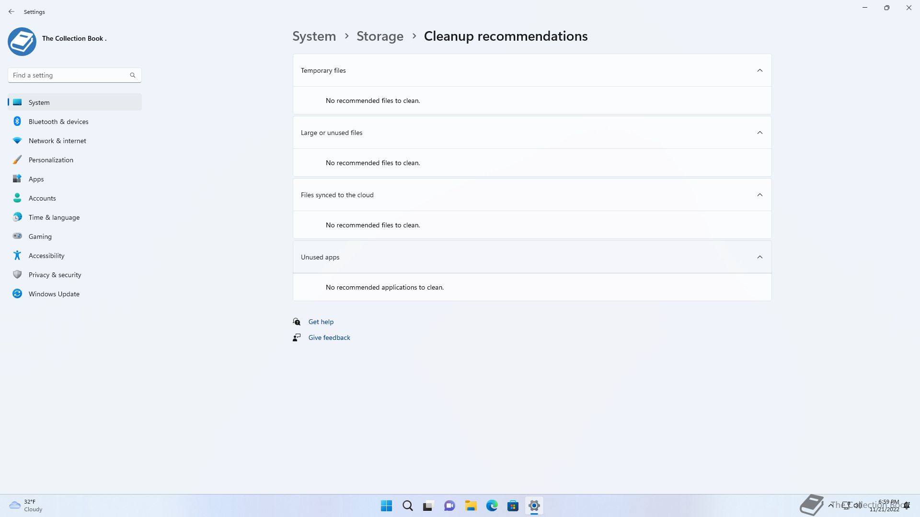Focus the Find a setting search box
920x517 pixels.
74,75
